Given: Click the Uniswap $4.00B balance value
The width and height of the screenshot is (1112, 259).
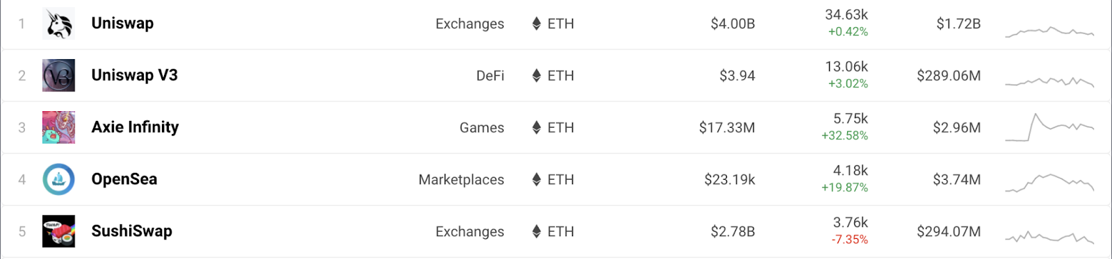Looking at the screenshot, I should pos(733,24).
